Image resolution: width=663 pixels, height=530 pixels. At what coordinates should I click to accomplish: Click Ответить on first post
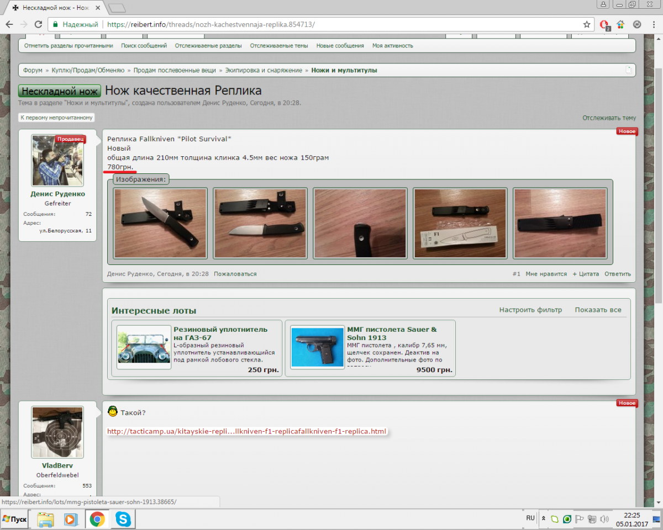(617, 274)
